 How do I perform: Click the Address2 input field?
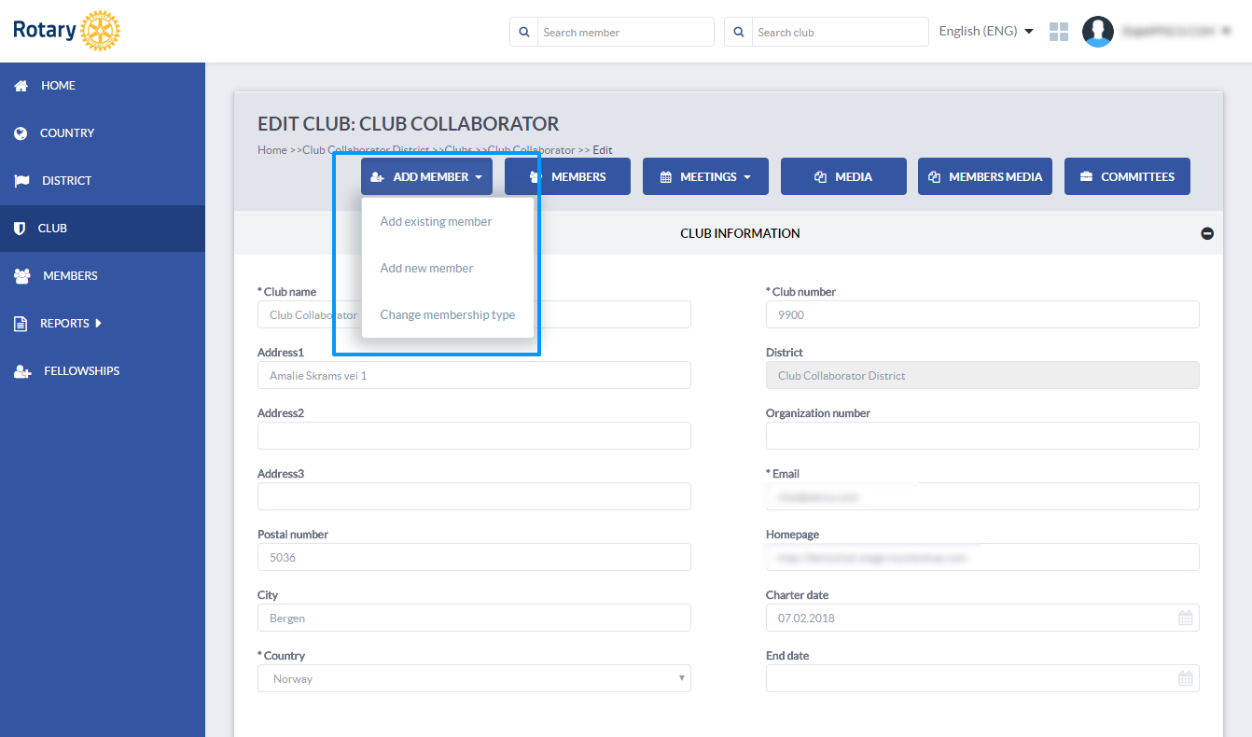(x=474, y=436)
